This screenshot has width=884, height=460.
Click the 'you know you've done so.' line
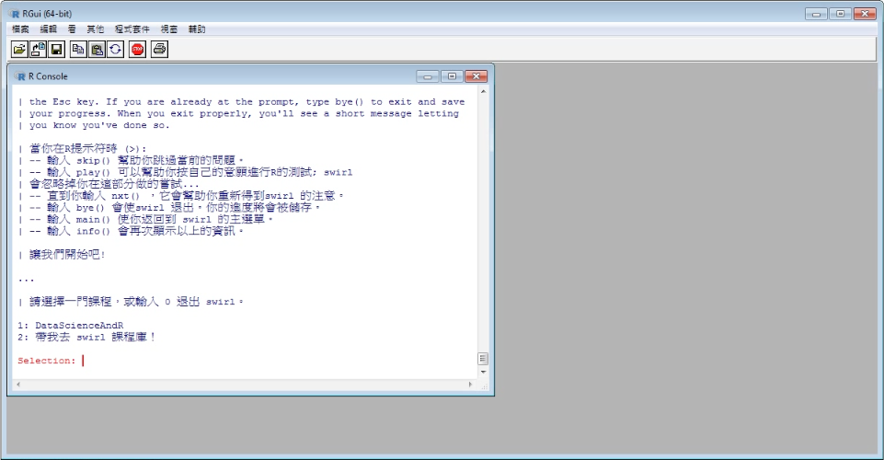point(94,125)
